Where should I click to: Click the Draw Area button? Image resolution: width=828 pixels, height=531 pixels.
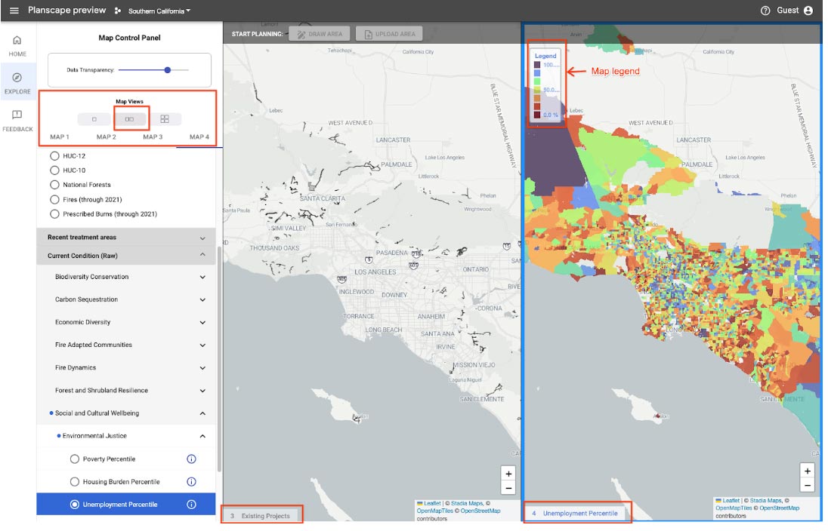[x=320, y=34]
